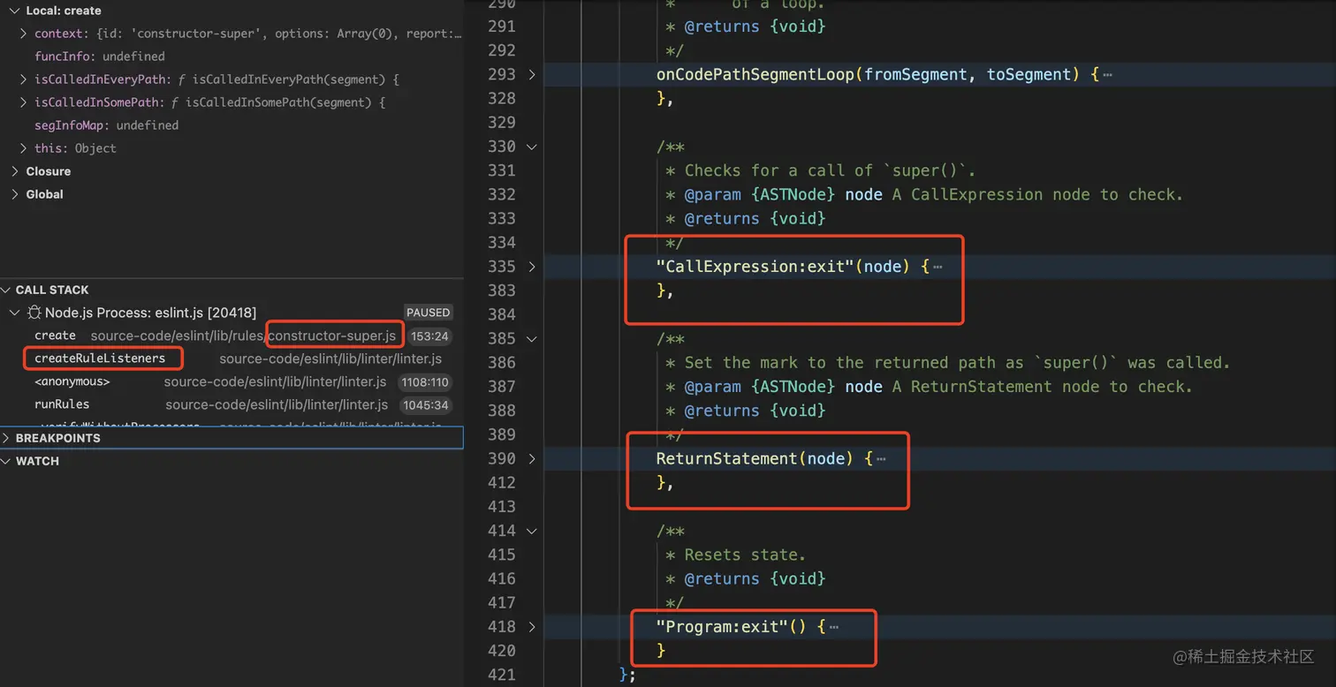This screenshot has width=1336, height=687.
Task: Click the "Program:exit" method name
Action: [722, 627]
